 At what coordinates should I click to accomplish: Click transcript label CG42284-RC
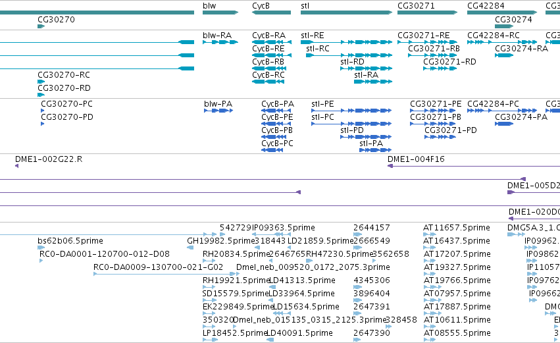494,36
